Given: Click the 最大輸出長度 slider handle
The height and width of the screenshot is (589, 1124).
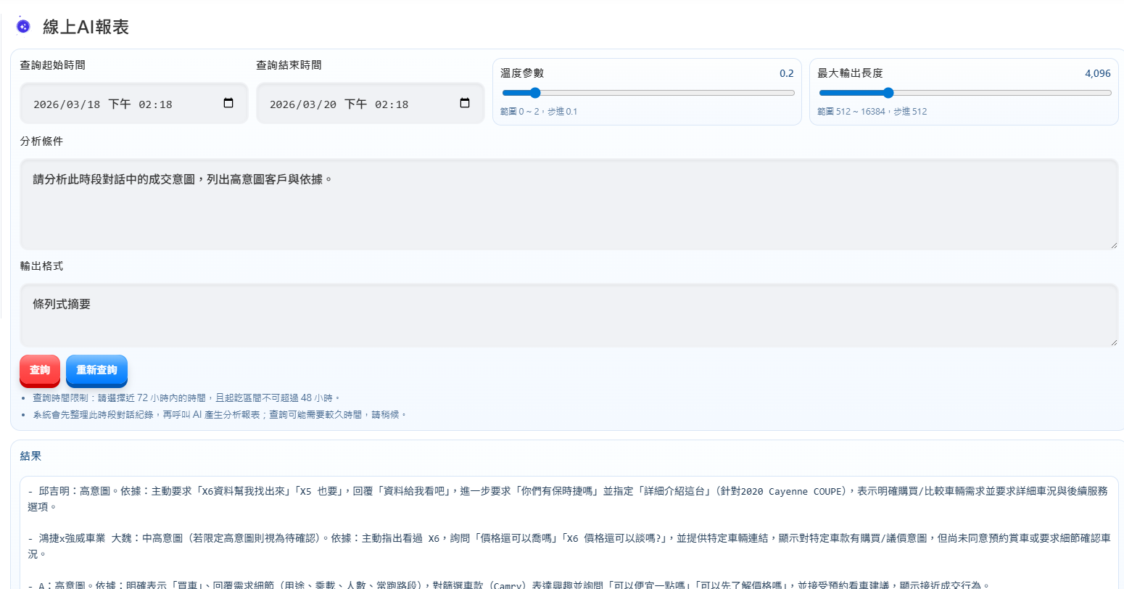Looking at the screenshot, I should 889,93.
